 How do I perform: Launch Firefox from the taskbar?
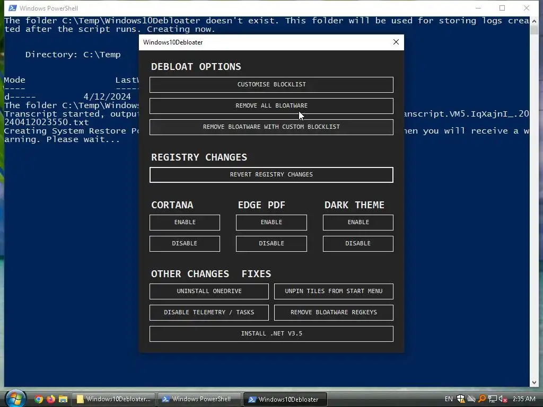51,399
